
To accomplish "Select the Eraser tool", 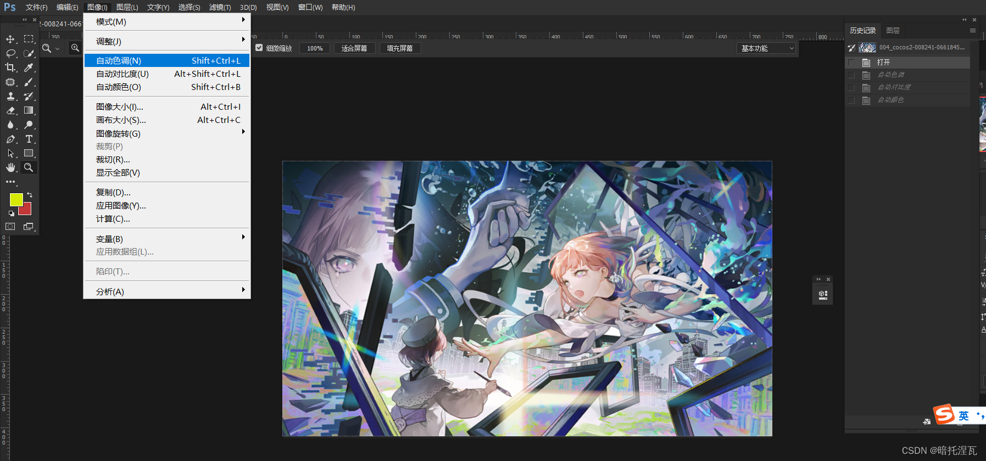I will [10, 110].
